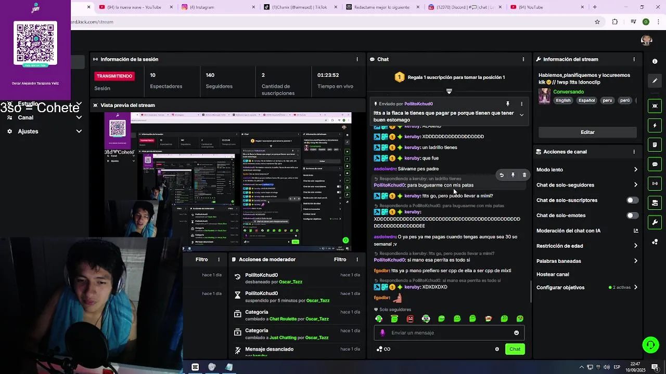
Task: Pin the hovered PollitoKchud0 chat message
Action: click(x=513, y=175)
